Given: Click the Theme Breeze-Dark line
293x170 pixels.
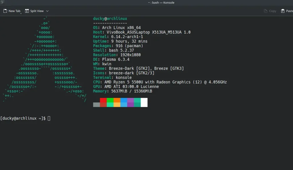Looking at the screenshot, I should pos(138,68).
